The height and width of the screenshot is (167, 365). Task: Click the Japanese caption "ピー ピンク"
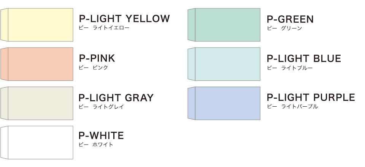(93, 68)
